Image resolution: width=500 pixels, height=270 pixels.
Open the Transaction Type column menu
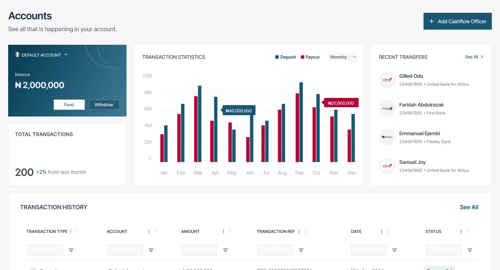point(70,231)
